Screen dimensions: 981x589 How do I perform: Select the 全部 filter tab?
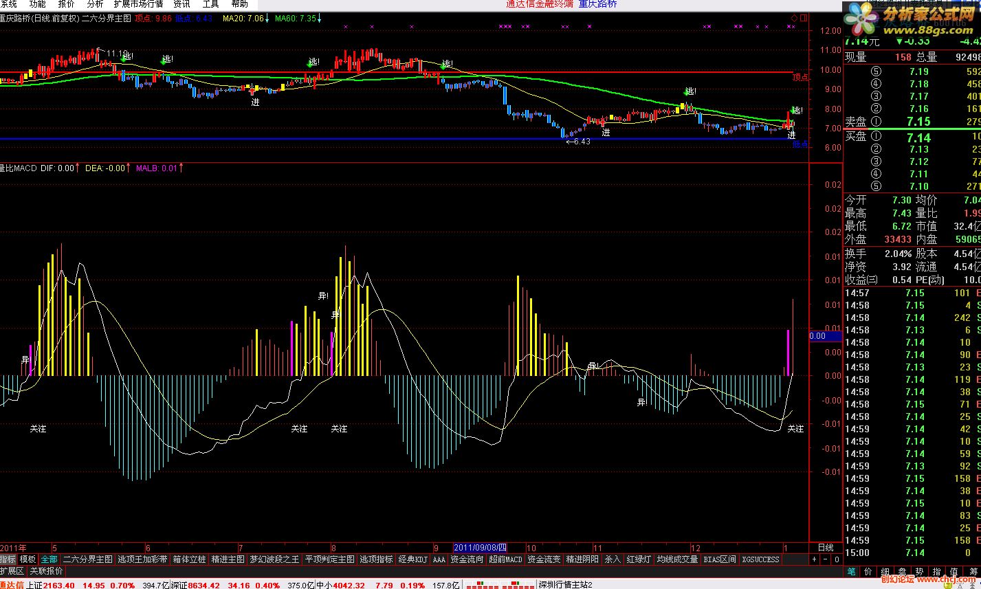pos(49,559)
